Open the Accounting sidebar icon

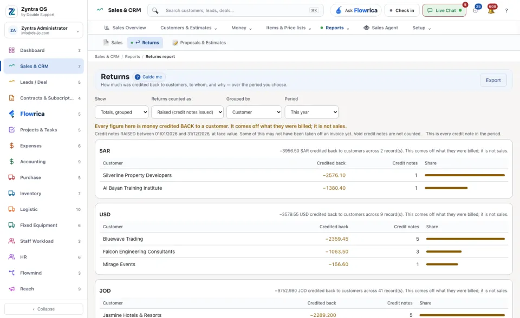11,162
